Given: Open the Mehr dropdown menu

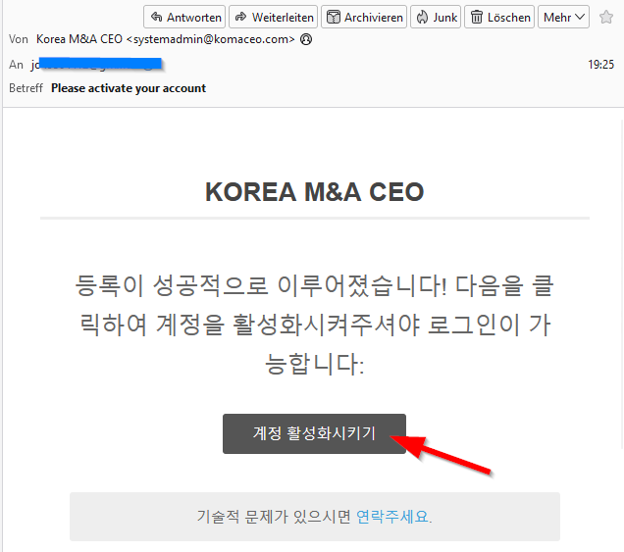Looking at the screenshot, I should click(x=563, y=17).
